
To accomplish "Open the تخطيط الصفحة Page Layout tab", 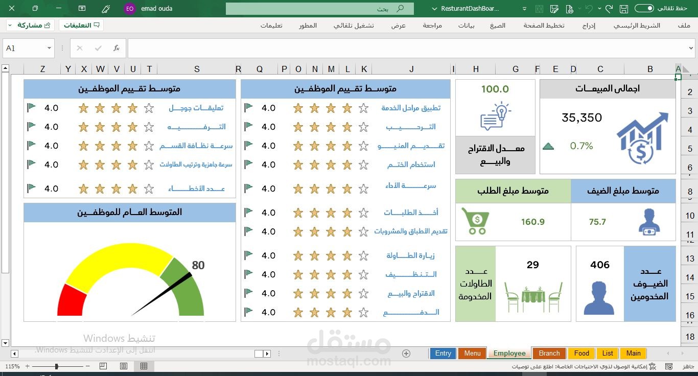I will click(x=544, y=26).
